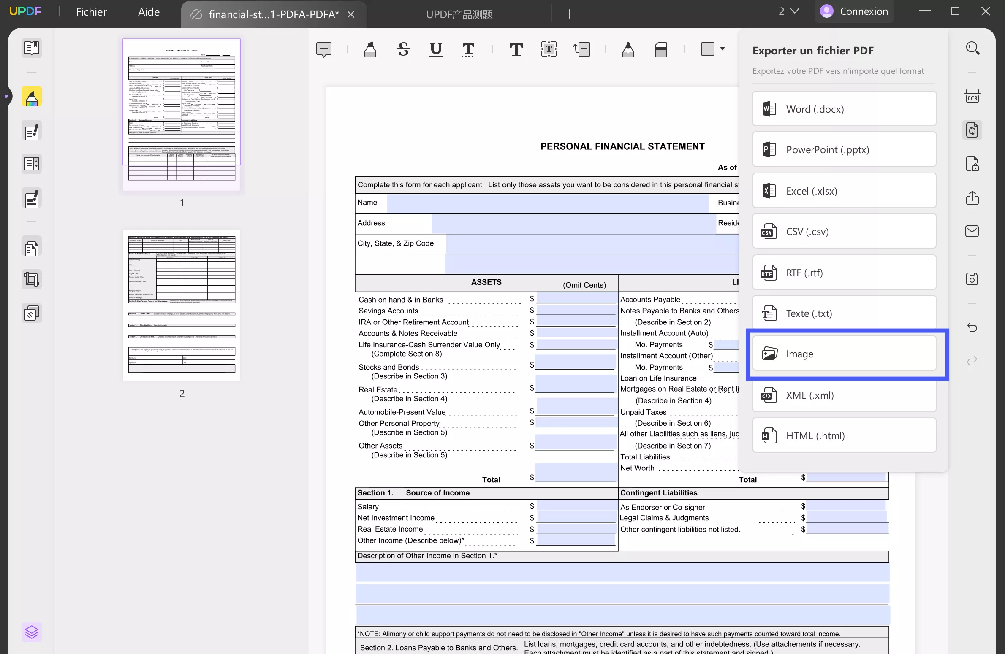The image size is (1005, 654).
Task: Open the sticky note comment tool
Action: click(x=323, y=49)
